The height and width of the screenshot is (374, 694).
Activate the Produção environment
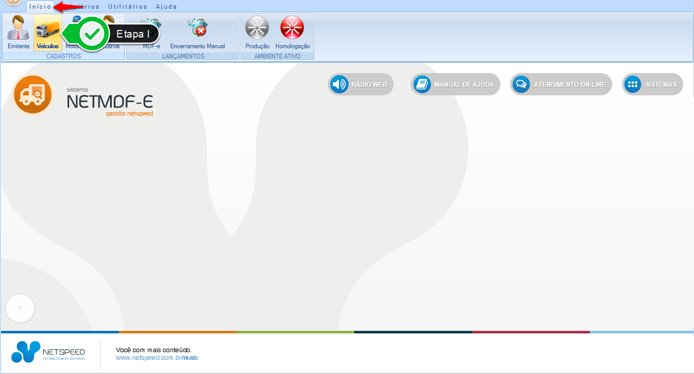[x=257, y=32]
